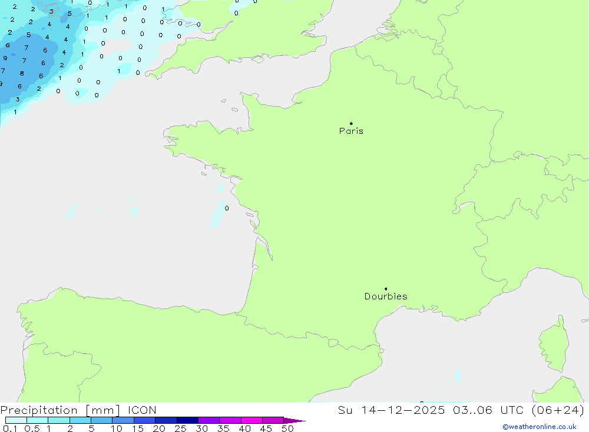
Task: Click the '0' value off France's Atlantic coast
Action: point(227,208)
